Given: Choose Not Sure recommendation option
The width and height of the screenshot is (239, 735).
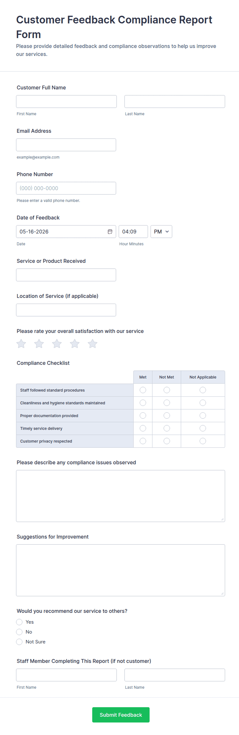Looking at the screenshot, I should click(19, 641).
